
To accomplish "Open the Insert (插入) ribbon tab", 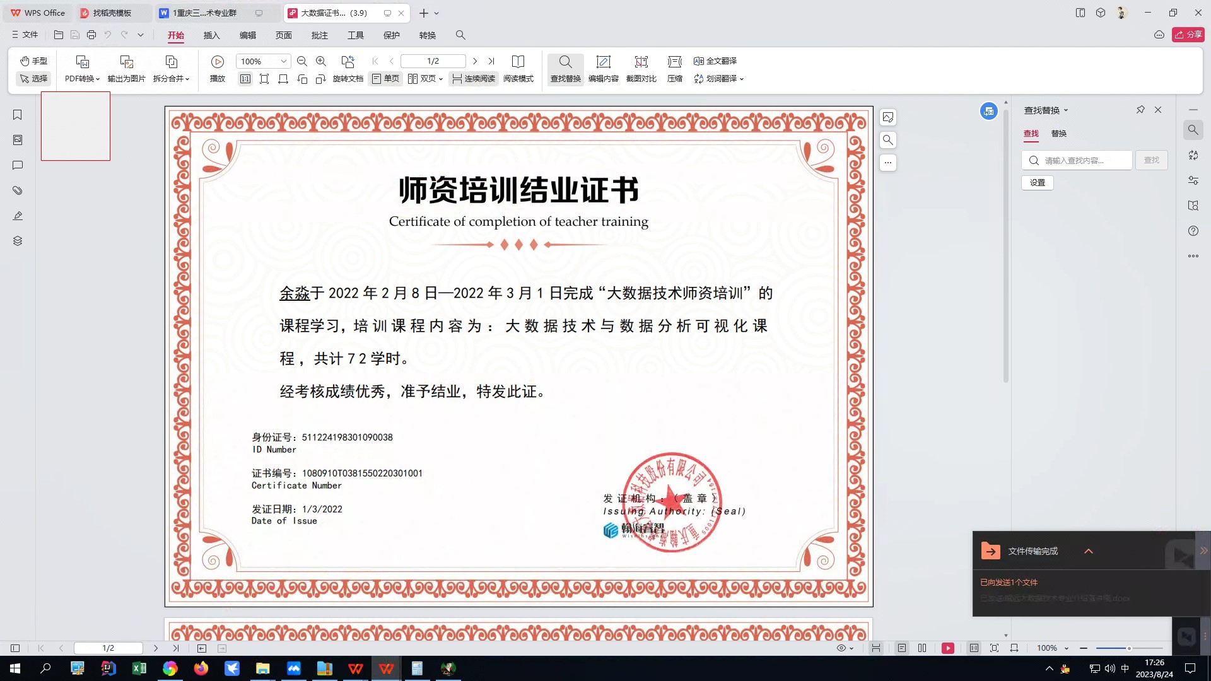I will [211, 35].
